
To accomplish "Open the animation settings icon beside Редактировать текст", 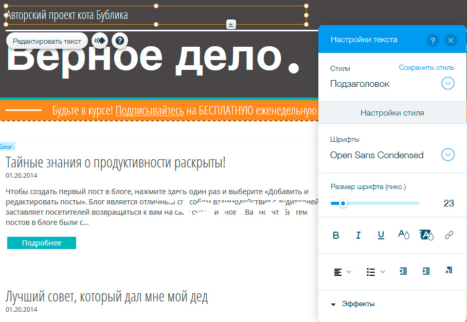I will (100, 40).
